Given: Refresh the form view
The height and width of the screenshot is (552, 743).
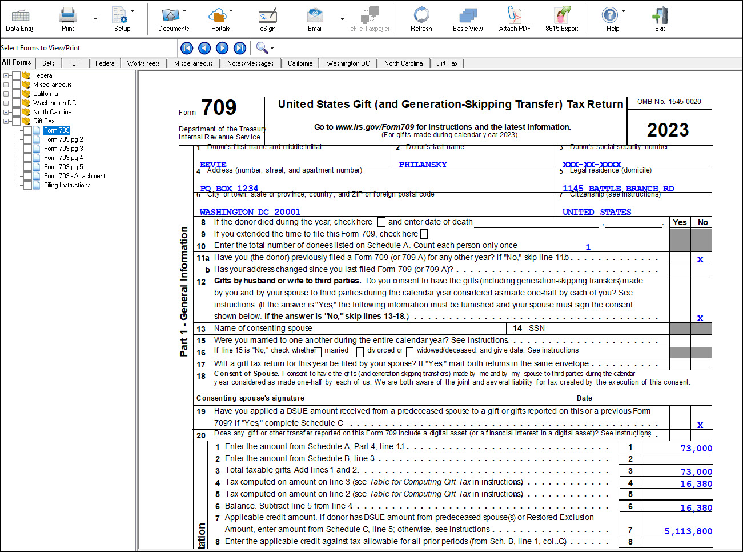Looking at the screenshot, I should pyautogui.click(x=421, y=20).
